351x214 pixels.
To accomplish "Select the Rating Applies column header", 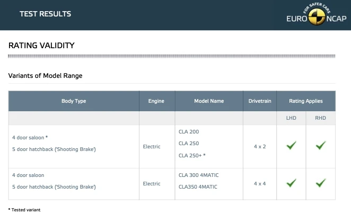I will 305,101.
